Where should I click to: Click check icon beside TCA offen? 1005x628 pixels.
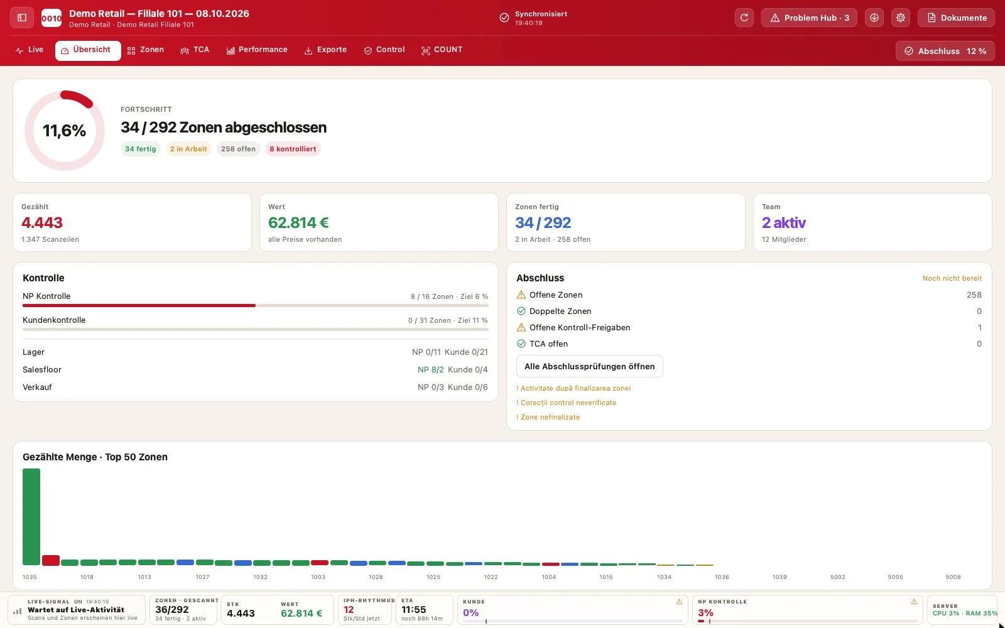521,344
